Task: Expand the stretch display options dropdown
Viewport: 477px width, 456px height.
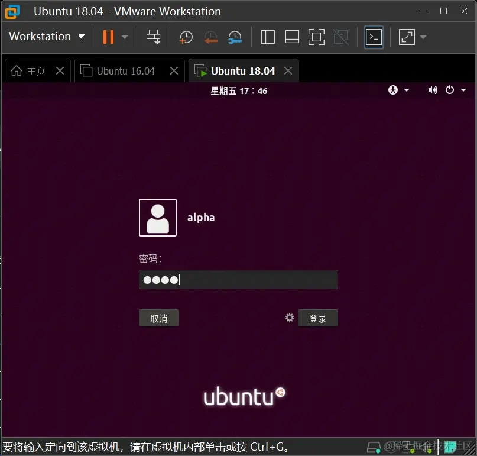Action: [x=423, y=37]
